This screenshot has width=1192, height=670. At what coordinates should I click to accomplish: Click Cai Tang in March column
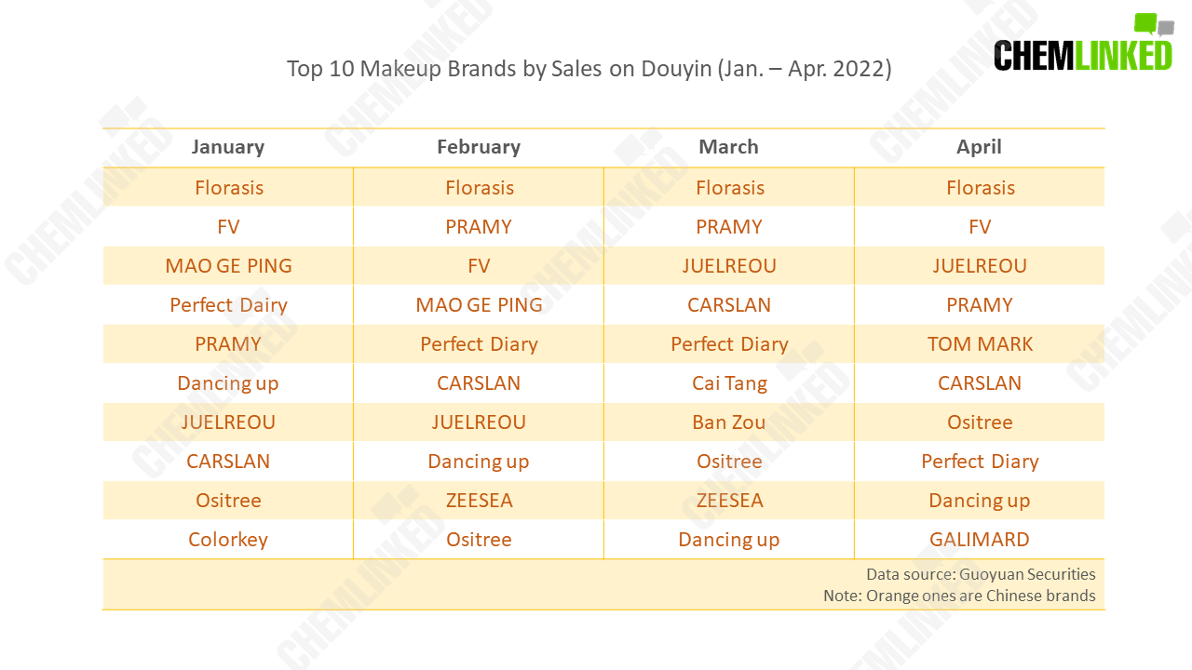[729, 383]
